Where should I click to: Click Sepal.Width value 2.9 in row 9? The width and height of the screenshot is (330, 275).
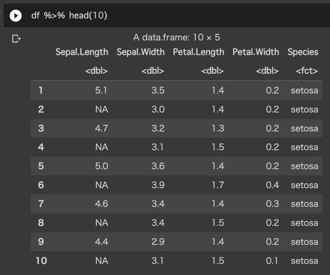pos(158,242)
